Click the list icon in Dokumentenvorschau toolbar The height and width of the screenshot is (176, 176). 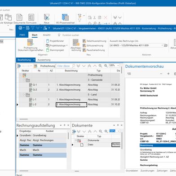[129, 74]
